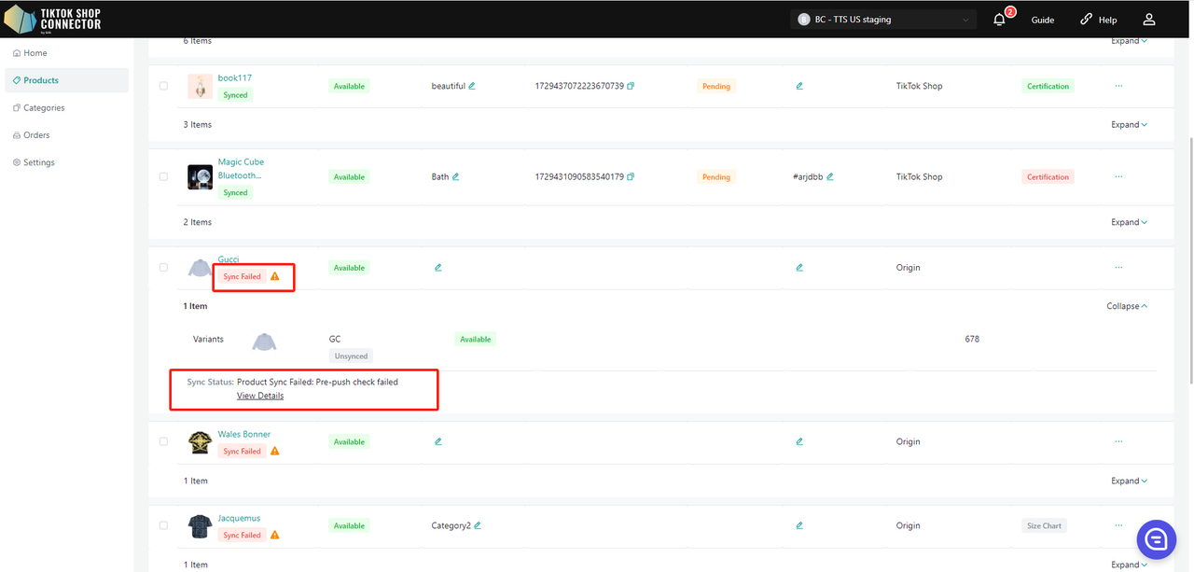Expand the 3 Items list under book117

tap(1129, 125)
